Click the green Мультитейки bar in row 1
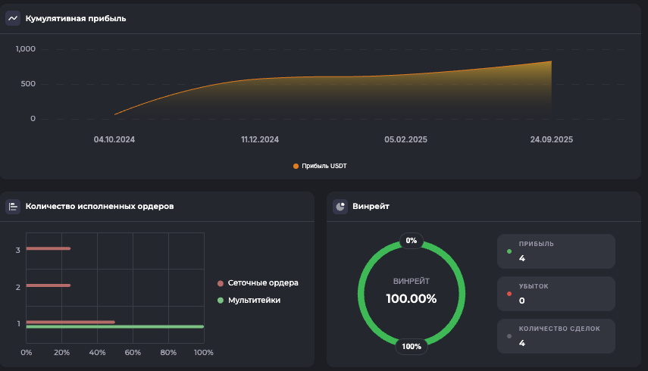Viewport: 648px width, 371px height. (x=114, y=327)
